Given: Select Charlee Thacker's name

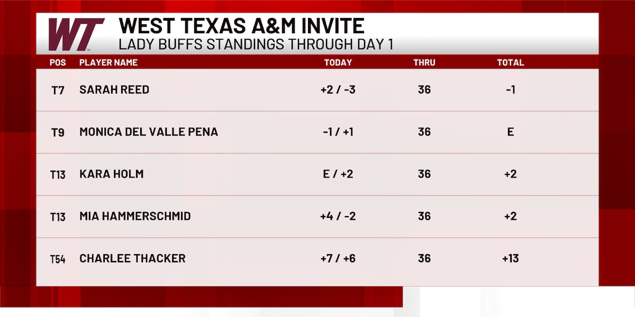Looking at the screenshot, I should [132, 259].
